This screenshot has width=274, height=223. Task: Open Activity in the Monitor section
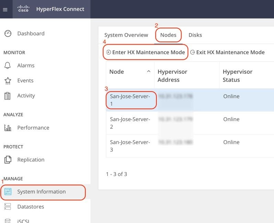tap(26, 95)
